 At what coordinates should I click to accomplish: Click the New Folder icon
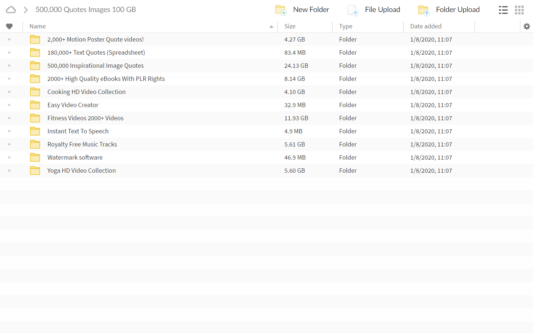tap(281, 10)
